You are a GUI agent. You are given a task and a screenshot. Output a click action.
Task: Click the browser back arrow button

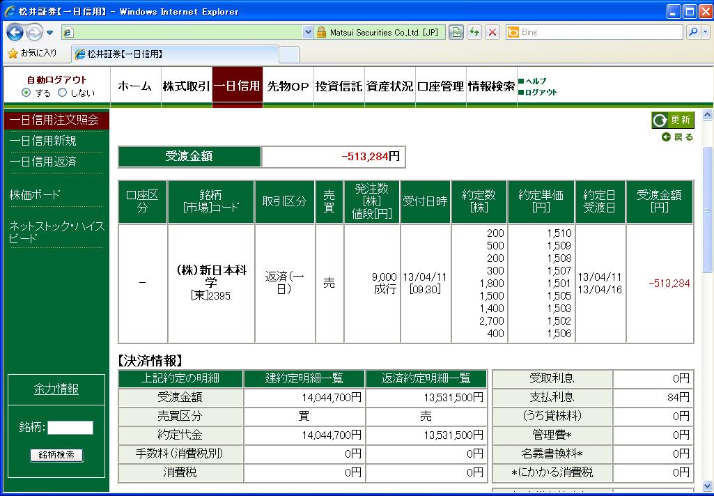click(x=15, y=32)
